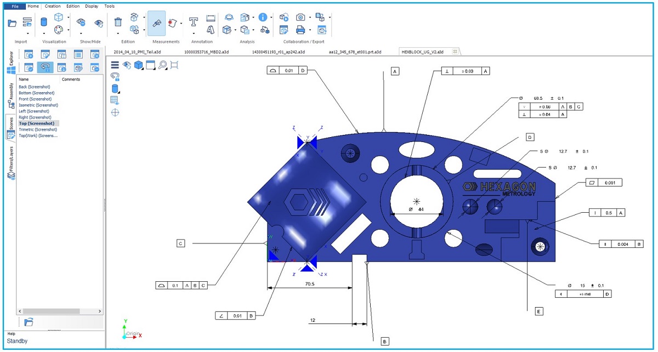Open the dropdown arrow beside the camera icon

tap(310, 18)
